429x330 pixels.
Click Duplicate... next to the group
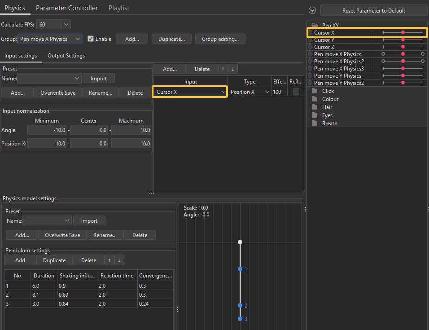pyautogui.click(x=171, y=39)
